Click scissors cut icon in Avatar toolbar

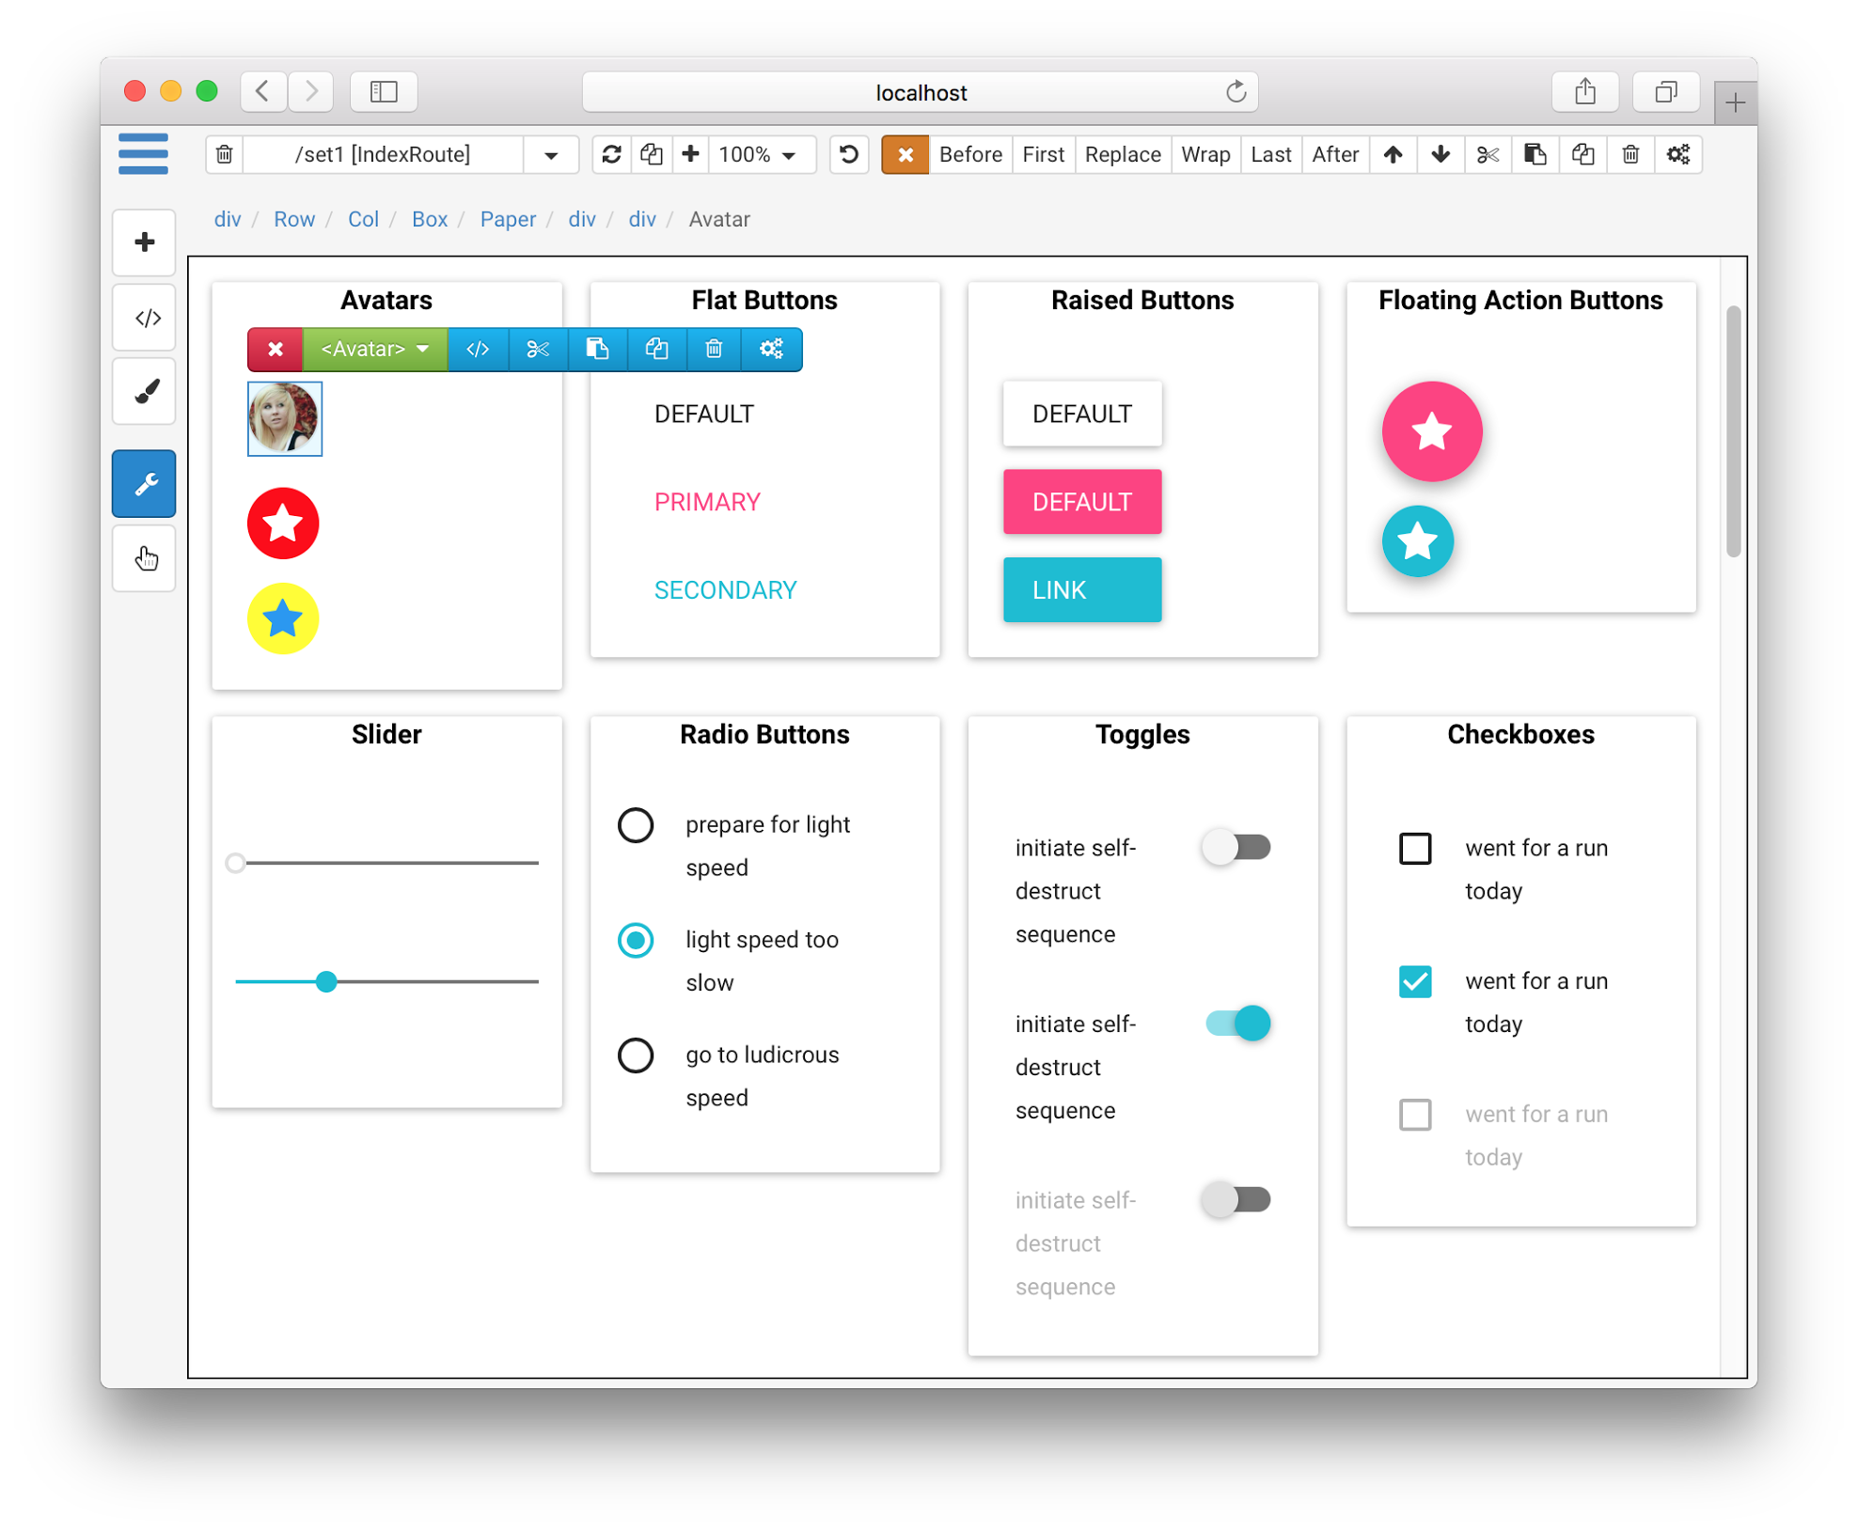coord(538,350)
